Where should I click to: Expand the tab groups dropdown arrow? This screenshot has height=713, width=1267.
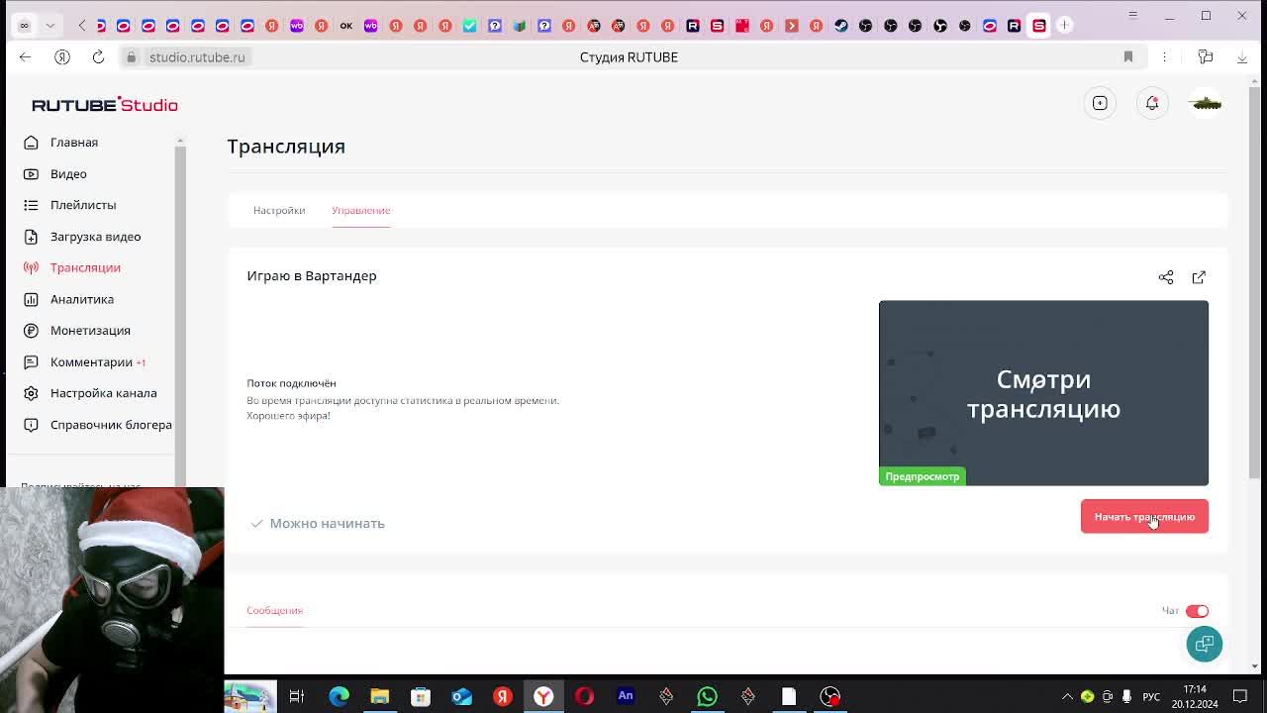coord(49,25)
